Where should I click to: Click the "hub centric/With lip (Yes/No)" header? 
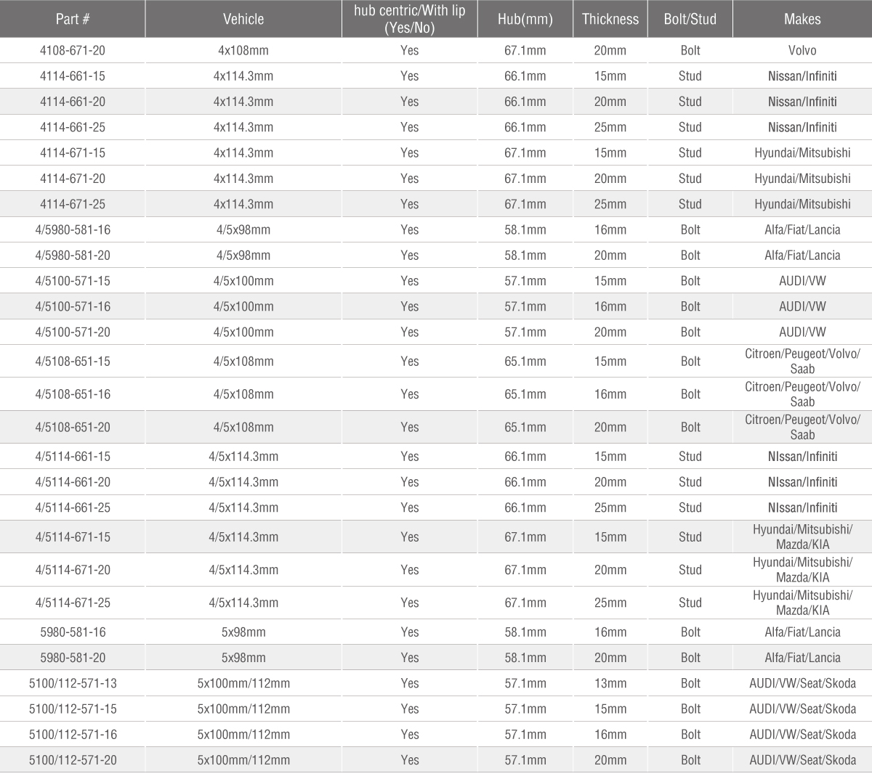(409, 19)
